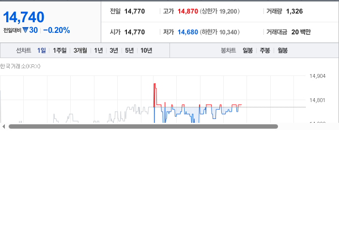Click the 거래대금 20 백만 value
Viewport: 339px width, 237px height.
(x=301, y=32)
